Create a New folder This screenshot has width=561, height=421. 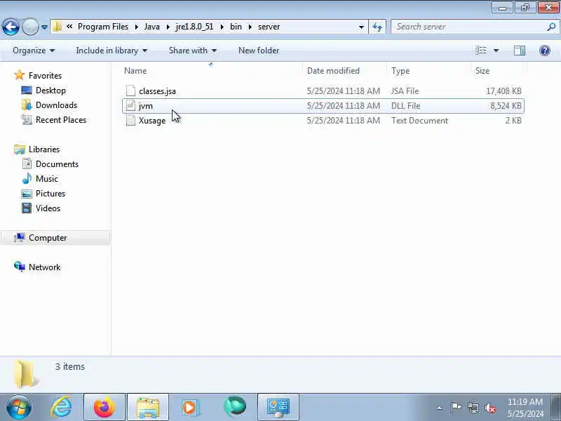[x=259, y=51]
